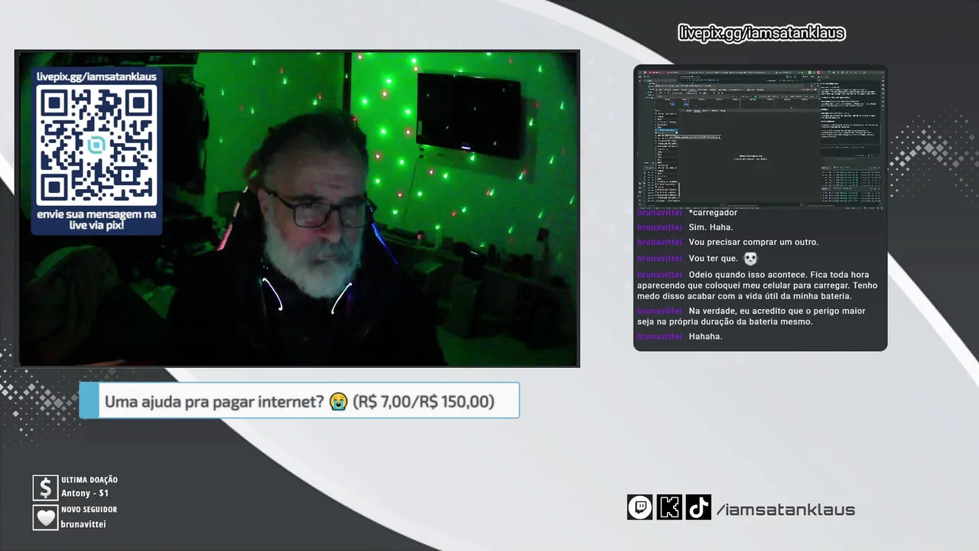Click the internet donation goal bar

299,401
